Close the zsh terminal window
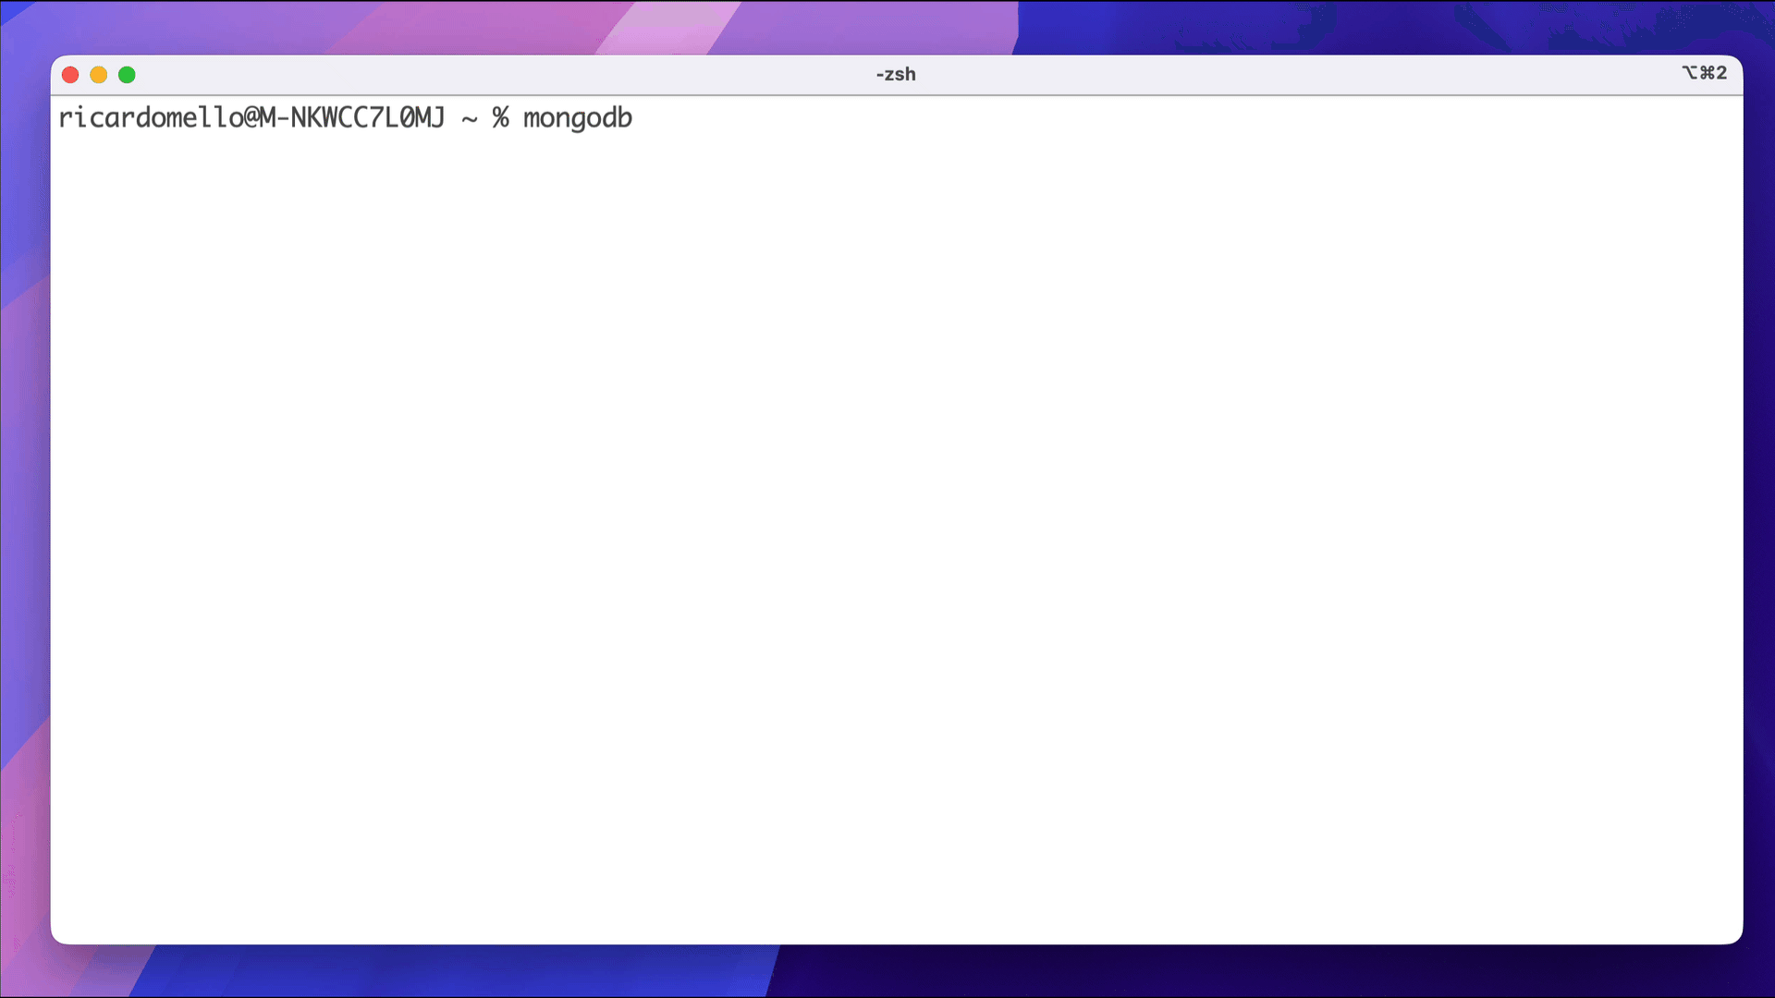Screen dimensions: 1775x998 [x=70, y=75]
